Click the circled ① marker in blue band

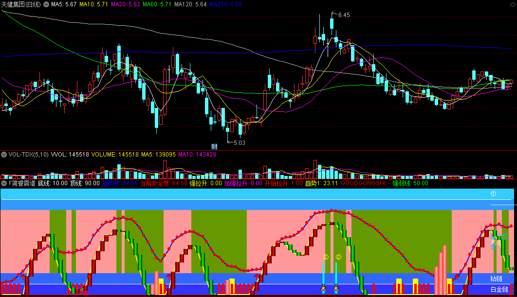[x=493, y=193]
